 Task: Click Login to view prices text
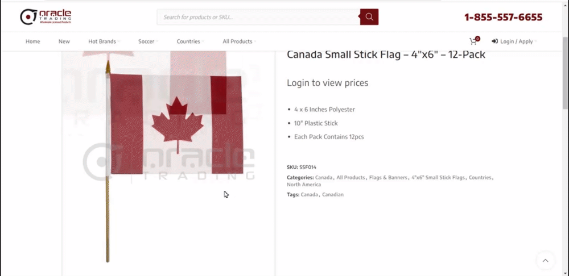coord(327,83)
